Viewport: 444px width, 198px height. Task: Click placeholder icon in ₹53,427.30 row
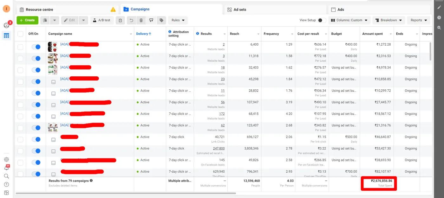[53, 151]
